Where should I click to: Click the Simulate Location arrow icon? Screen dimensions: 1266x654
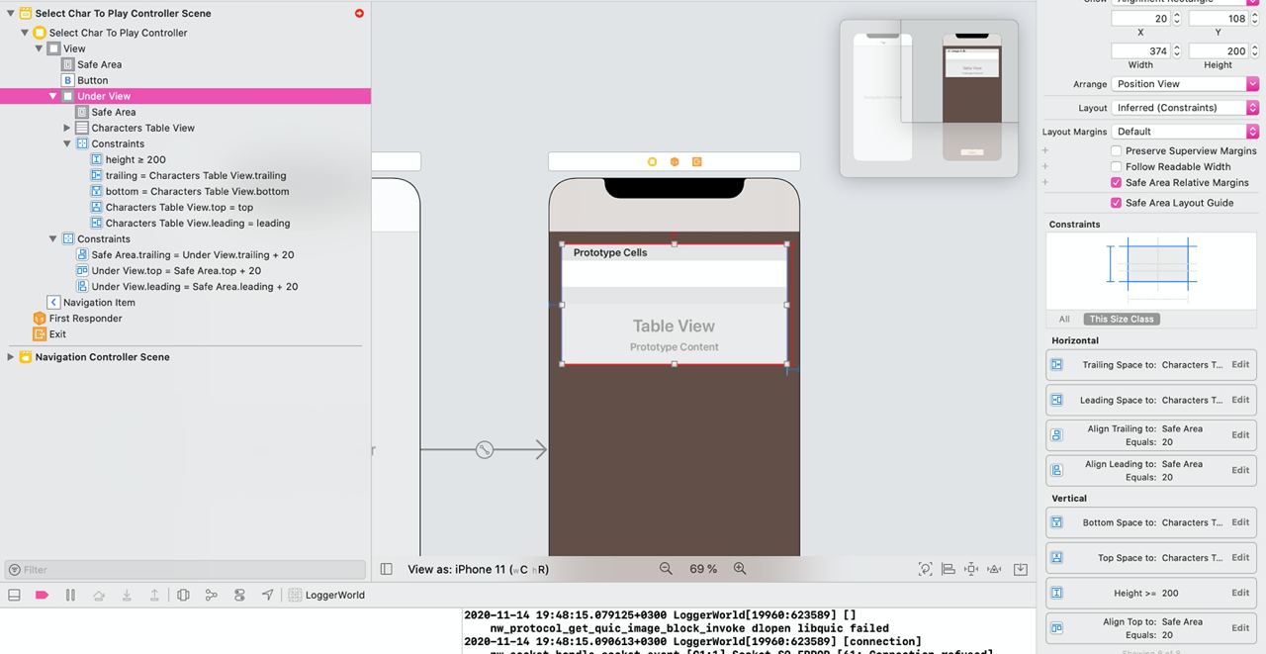tap(267, 595)
